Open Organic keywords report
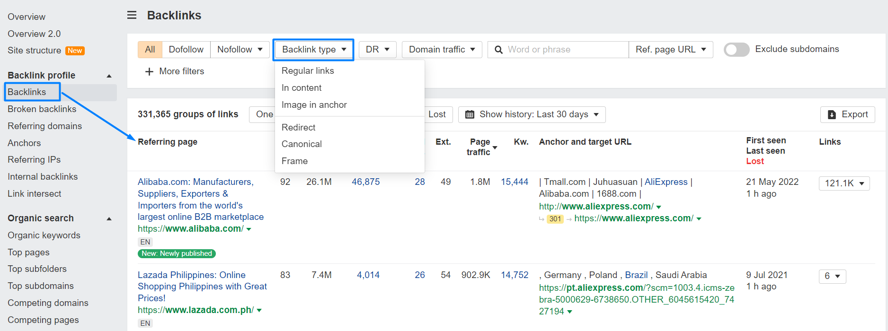888x331 pixels. (44, 235)
